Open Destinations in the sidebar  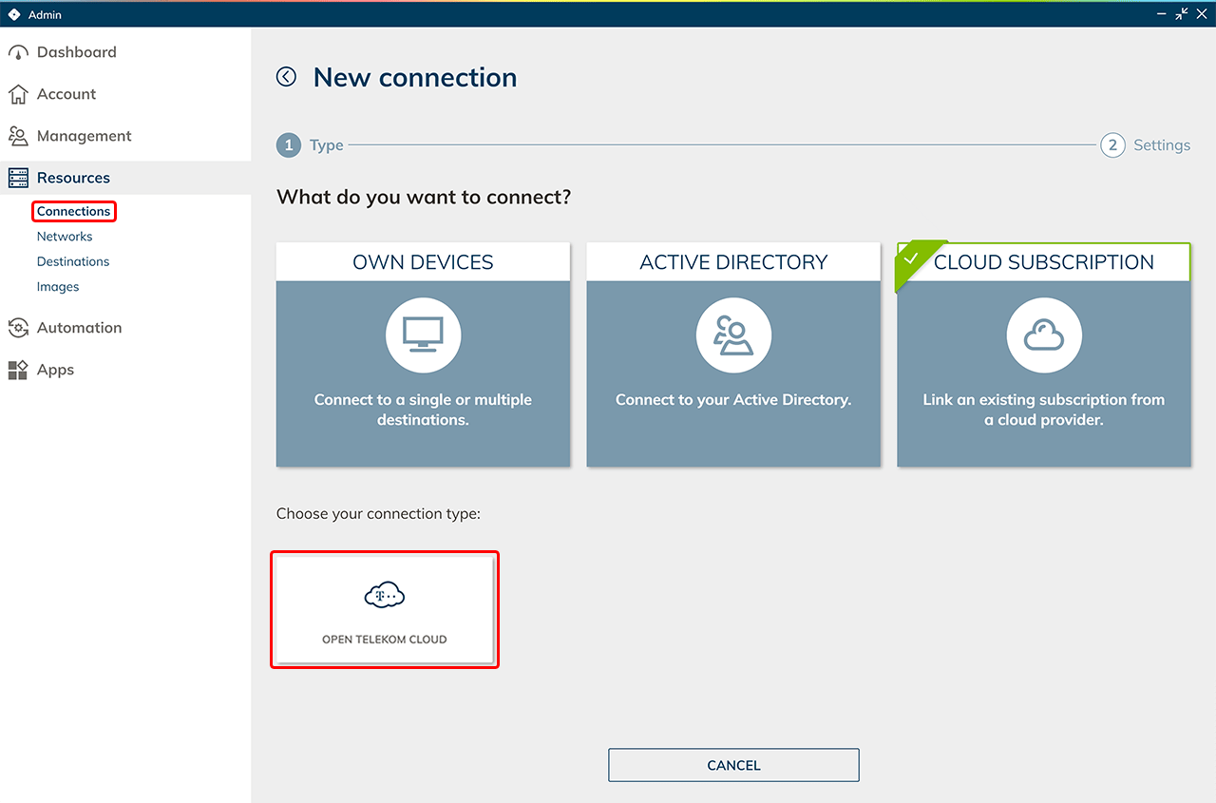click(x=73, y=261)
